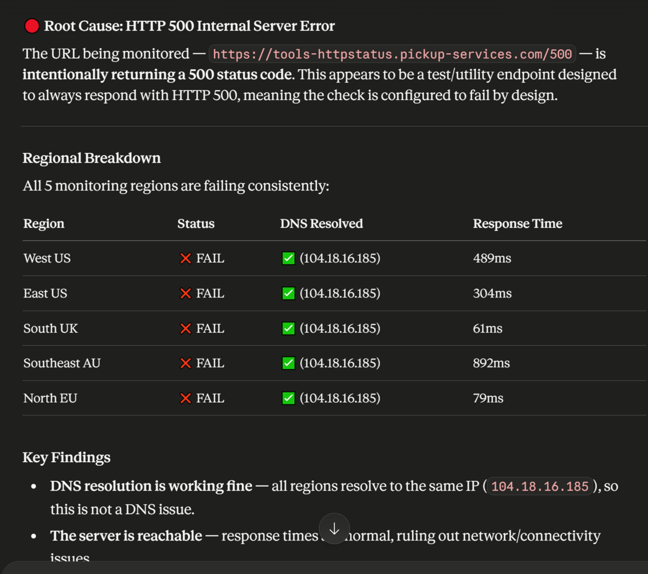
Task: Click the red X icon in Southeast AU row
Action: tap(186, 363)
